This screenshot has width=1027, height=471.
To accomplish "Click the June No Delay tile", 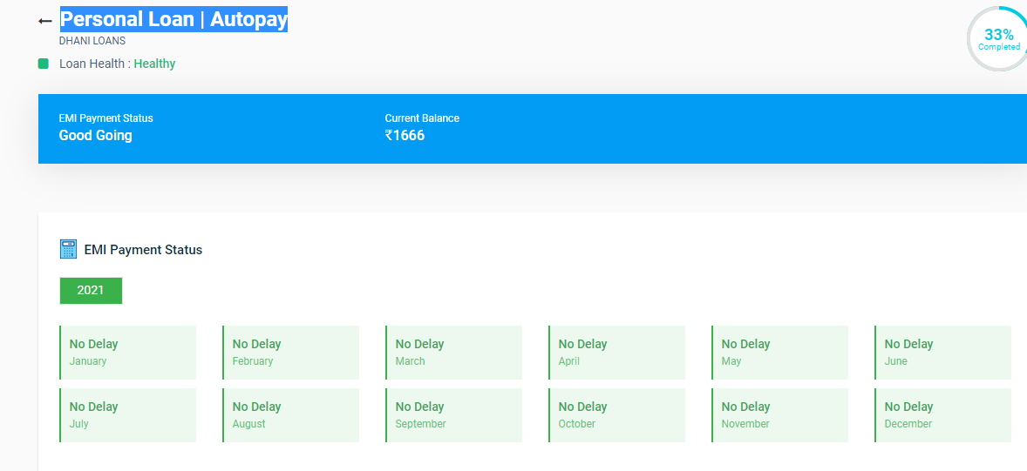I will 942,353.
